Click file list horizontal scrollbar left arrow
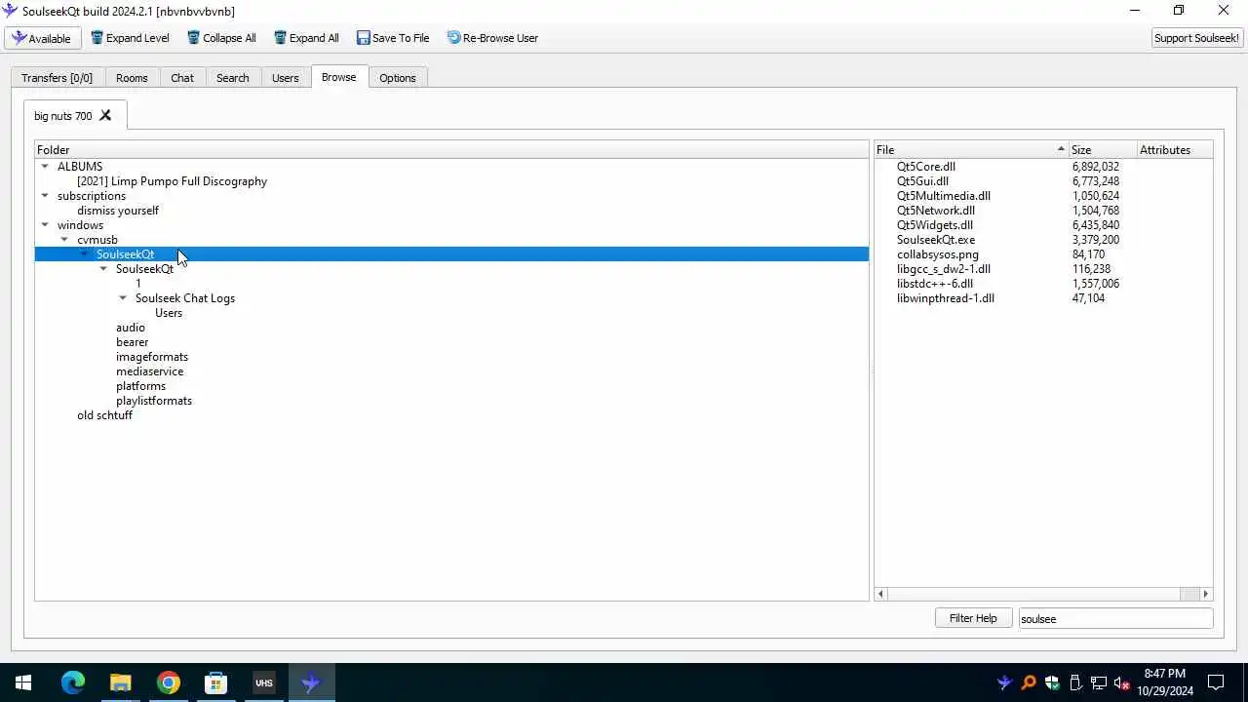The height and width of the screenshot is (702, 1248). [x=881, y=594]
